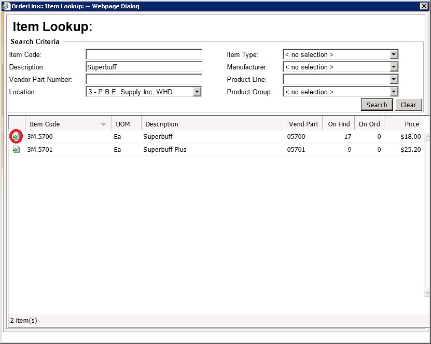Focus the Item Code text field

pos(144,54)
